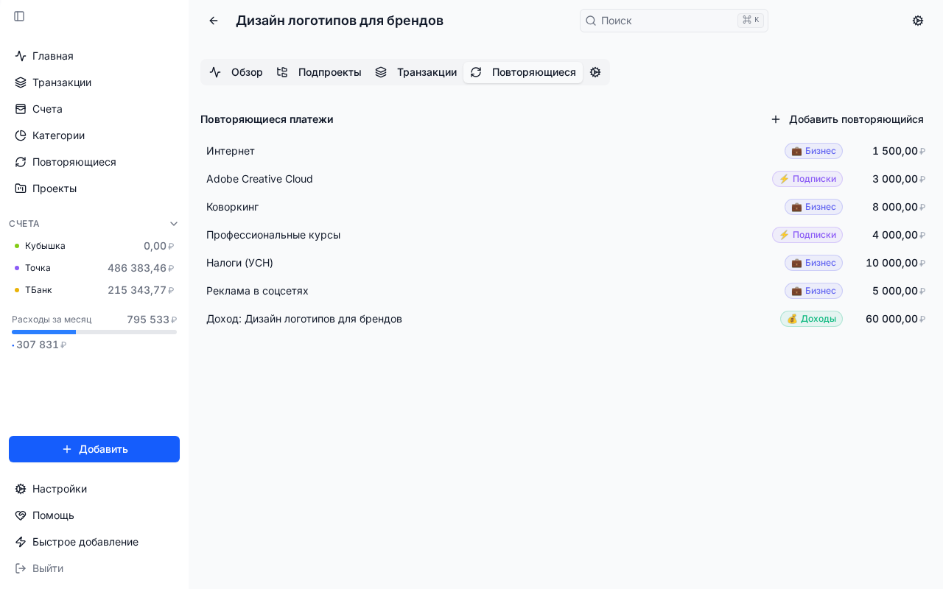Screen dimensions: 943x589
Task: Open Помощь using the heart icon
Action: tap(20, 515)
